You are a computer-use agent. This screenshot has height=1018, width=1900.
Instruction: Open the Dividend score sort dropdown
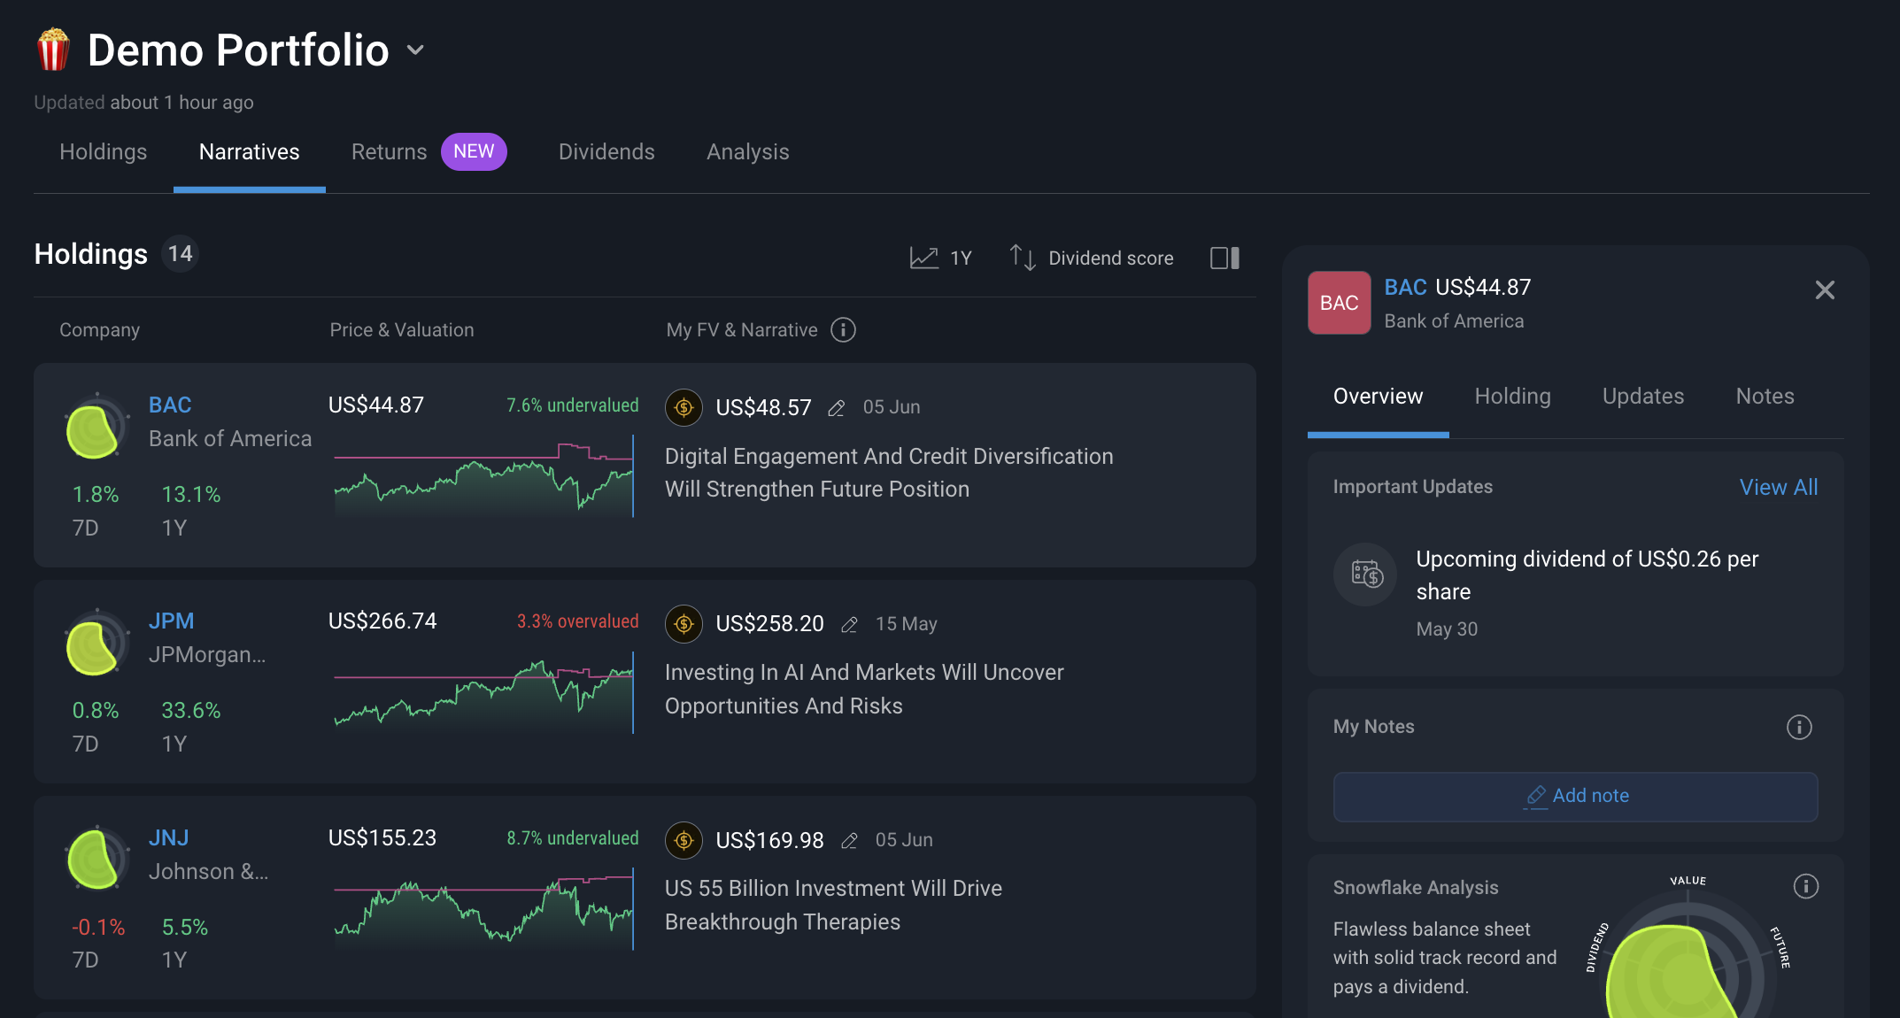click(x=1092, y=258)
